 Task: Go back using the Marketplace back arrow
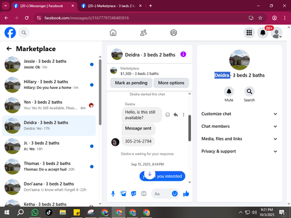point(9,49)
